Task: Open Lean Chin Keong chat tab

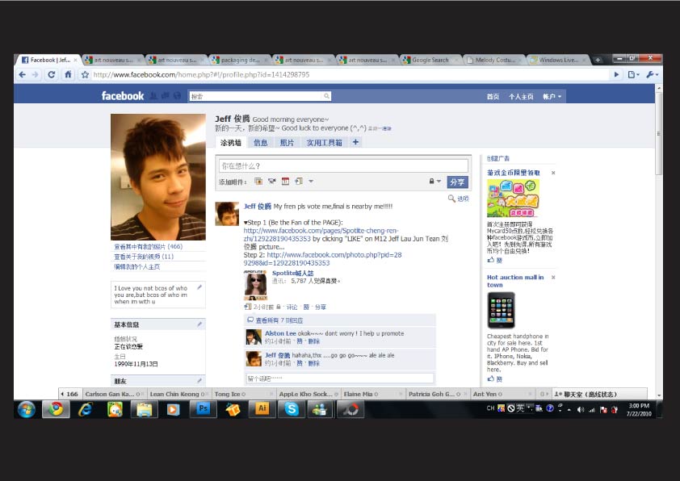Action: pos(178,394)
